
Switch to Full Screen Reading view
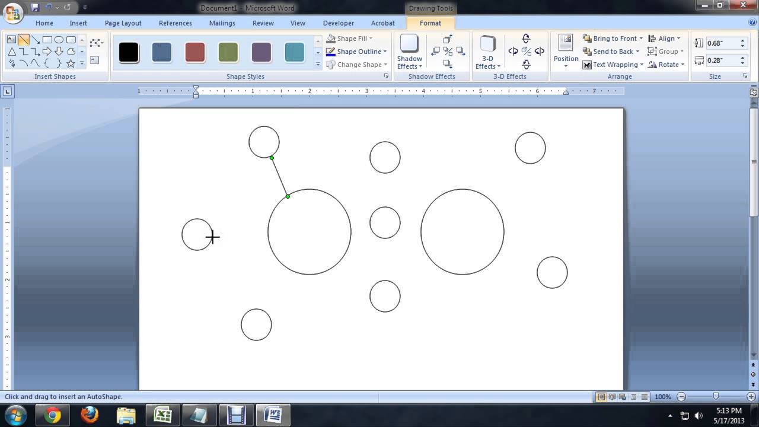612,397
